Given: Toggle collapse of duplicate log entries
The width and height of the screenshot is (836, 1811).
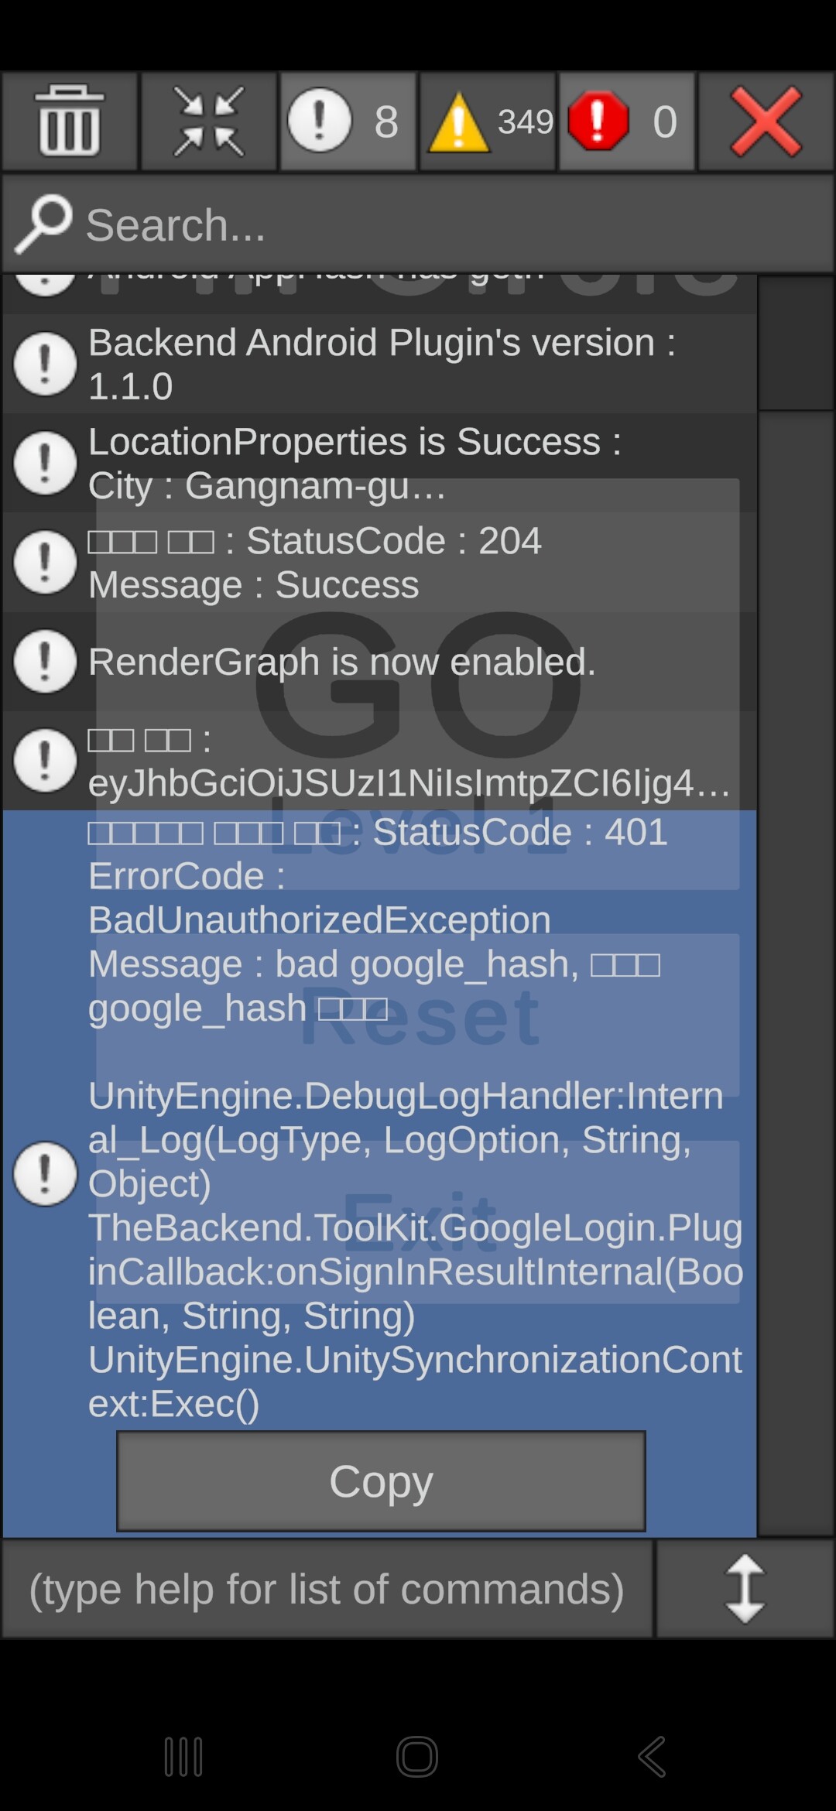Looking at the screenshot, I should coord(209,122).
